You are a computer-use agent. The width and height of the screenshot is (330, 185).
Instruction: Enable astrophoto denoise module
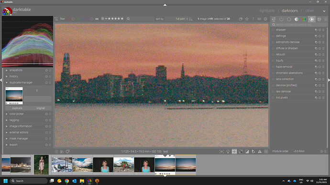coord(273,42)
